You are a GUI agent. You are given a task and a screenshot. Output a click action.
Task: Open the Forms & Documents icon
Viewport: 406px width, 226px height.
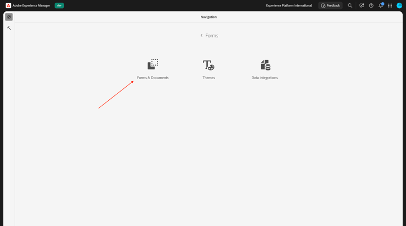coord(153,64)
